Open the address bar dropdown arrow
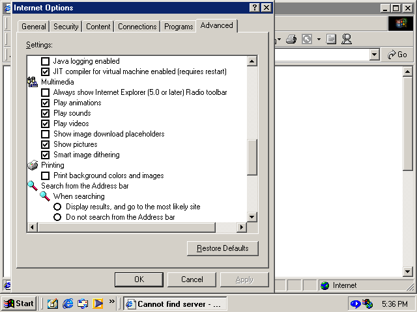The image size is (417, 312). [x=375, y=55]
